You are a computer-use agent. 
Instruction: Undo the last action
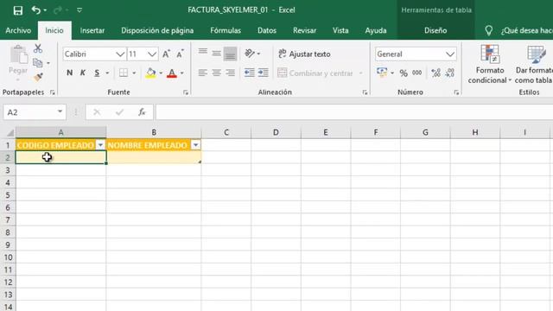tap(35, 10)
